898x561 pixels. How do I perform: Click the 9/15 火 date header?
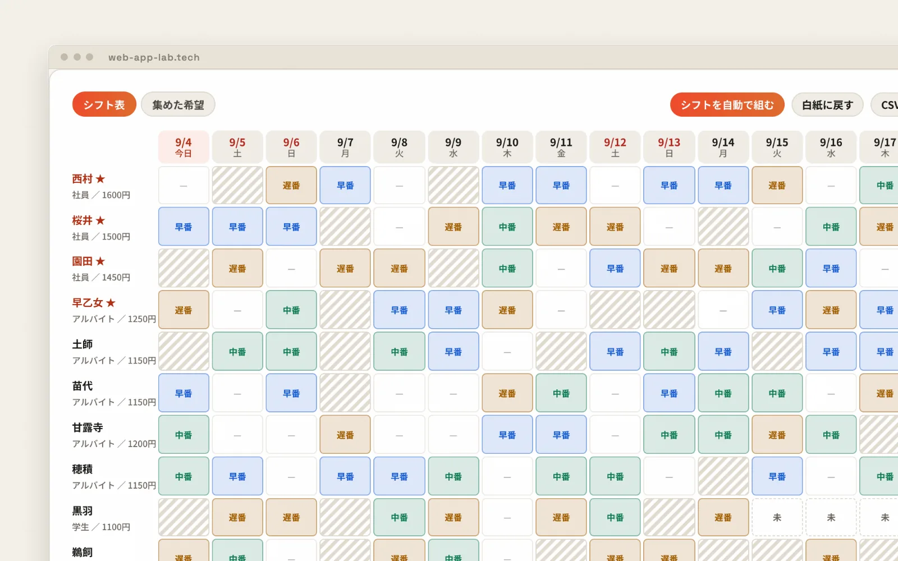click(x=777, y=147)
